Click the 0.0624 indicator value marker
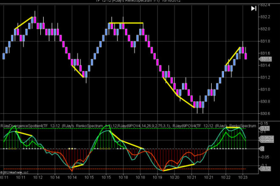This screenshot has height=186, width=280. click(266, 138)
